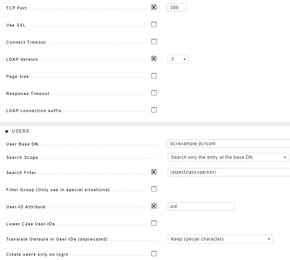Click the TCP Port input field
The image size is (290, 260).
(177, 8)
